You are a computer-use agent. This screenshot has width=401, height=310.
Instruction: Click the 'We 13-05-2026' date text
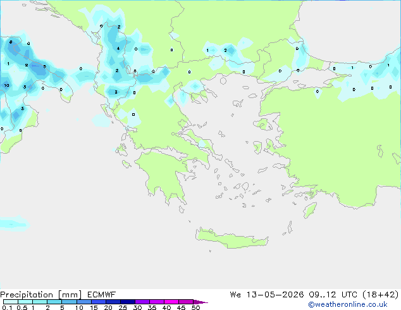click(x=267, y=295)
